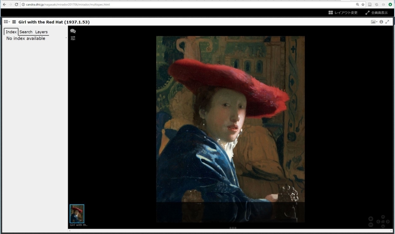Pan the image up with the arrow
Screen dimensions: 395x234
tap(383, 217)
